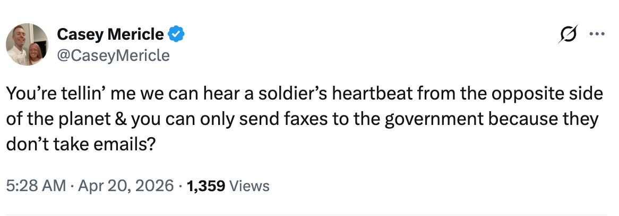Click the blue verified checkmark badge
Image resolution: width=619 pixels, height=216 pixels.
(176, 35)
